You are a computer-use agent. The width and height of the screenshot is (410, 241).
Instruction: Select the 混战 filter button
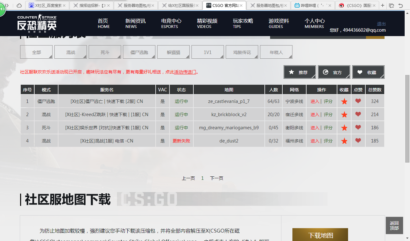(70, 52)
